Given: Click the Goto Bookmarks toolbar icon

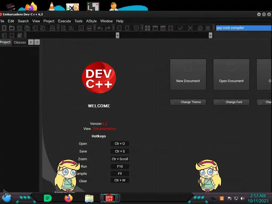Looking at the screenshot, I should click(x=20, y=35).
